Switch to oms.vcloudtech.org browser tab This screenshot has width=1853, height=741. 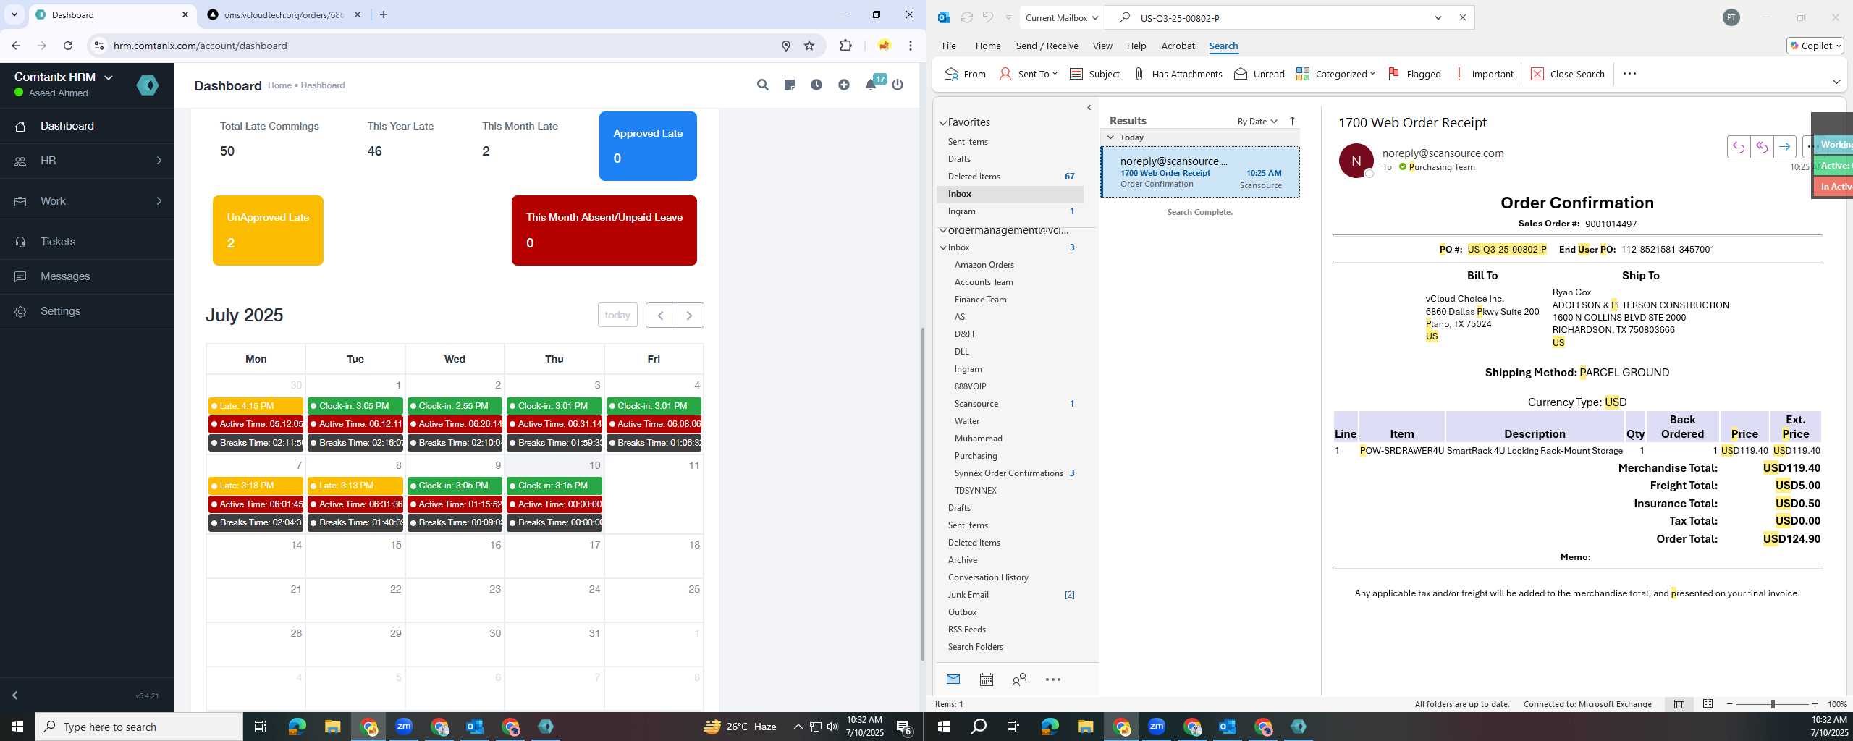coord(282,14)
